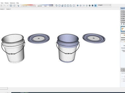Expand the Styles panel
The image size is (125, 93).
coord(123,17)
